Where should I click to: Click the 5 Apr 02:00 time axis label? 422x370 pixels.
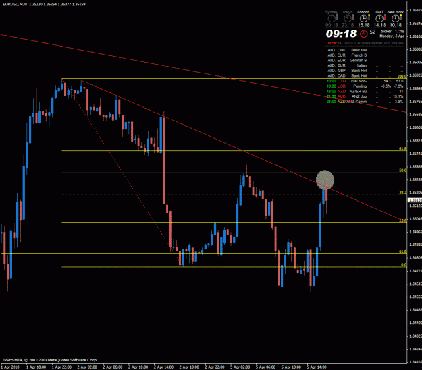point(240,367)
